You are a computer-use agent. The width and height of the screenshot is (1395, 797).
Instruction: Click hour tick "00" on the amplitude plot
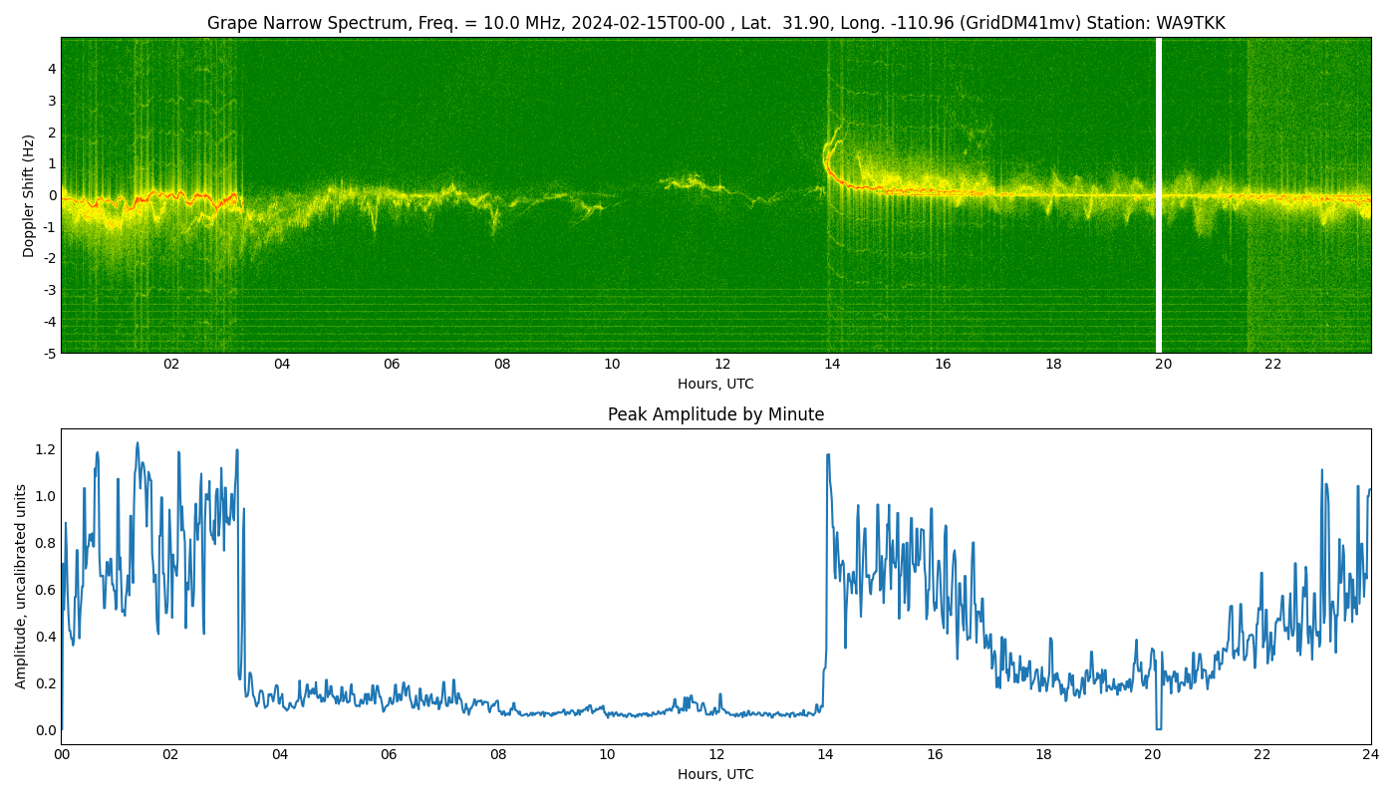(62, 754)
